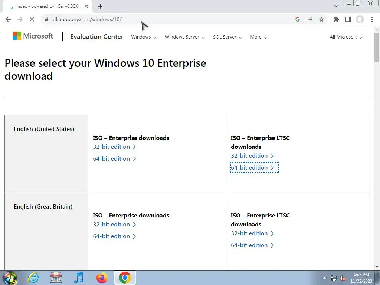Image resolution: width=380 pixels, height=285 pixels.
Task: Click the share page icon
Action: pyautogui.click(x=309, y=19)
